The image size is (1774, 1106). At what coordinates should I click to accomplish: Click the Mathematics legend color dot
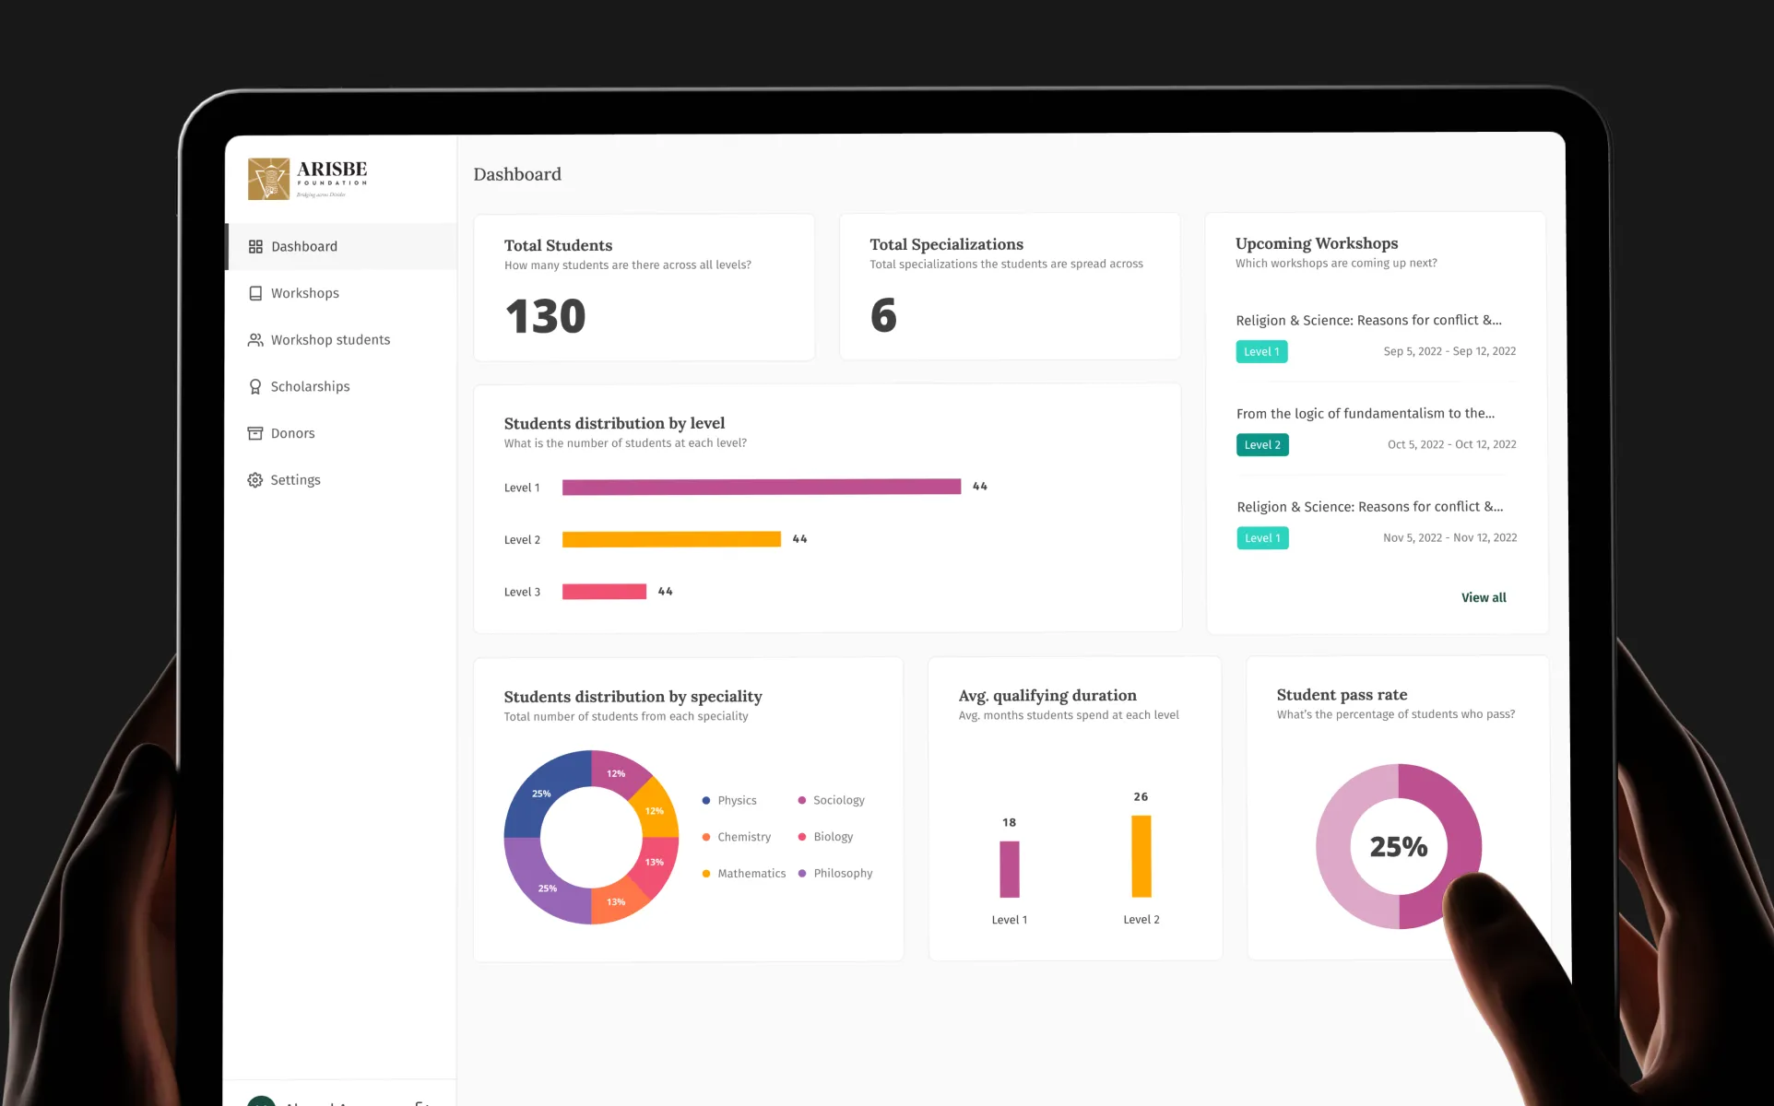[x=706, y=874]
